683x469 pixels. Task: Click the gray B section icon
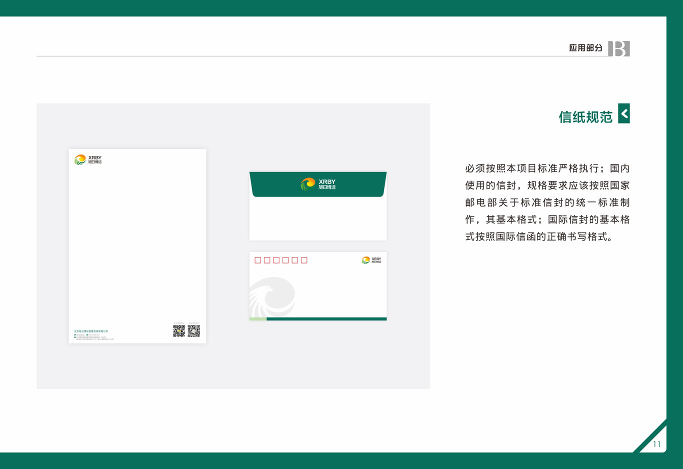619,48
